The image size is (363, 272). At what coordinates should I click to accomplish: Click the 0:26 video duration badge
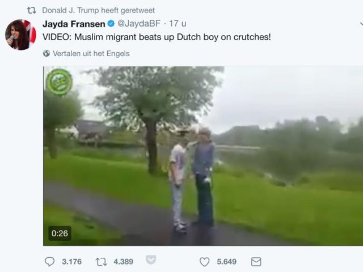click(60, 233)
